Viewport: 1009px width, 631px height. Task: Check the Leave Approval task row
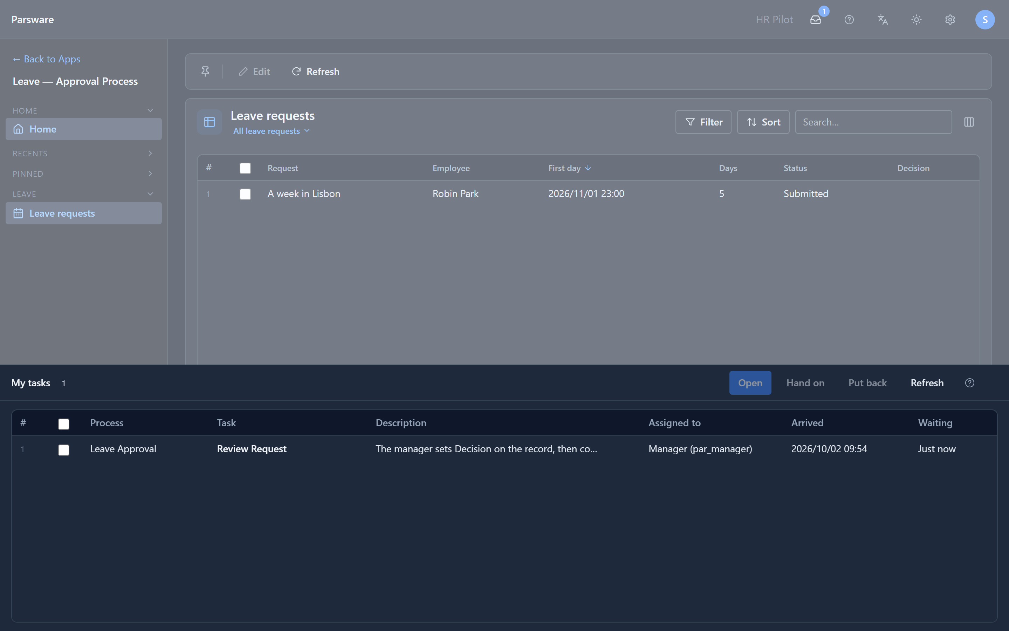(x=64, y=450)
